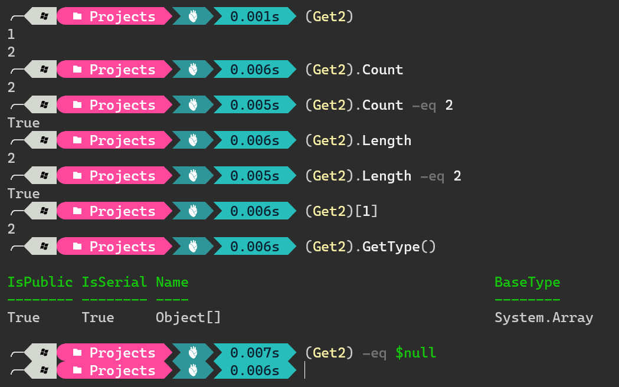Click the "Object[]" type name value

188,317
